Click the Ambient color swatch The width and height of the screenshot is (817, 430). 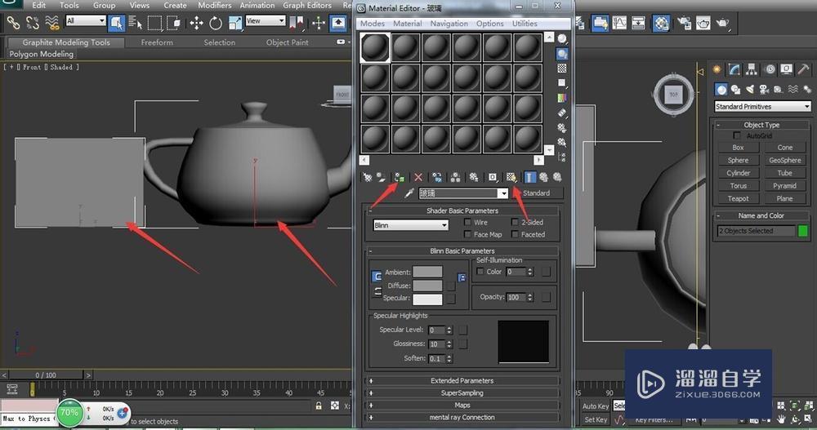click(427, 273)
